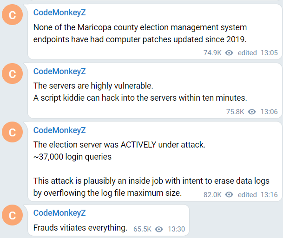Open avatar beside ACTIVELY under attack message

[x=12, y=132]
